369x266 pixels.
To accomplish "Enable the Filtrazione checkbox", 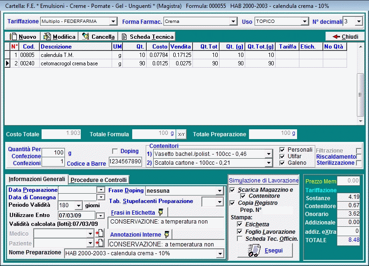I will pyautogui.click(x=359, y=151).
